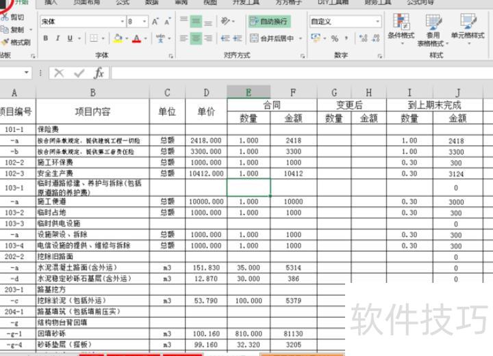Click the Cut (剪切) scissors icon
The width and height of the screenshot is (493, 356).
(x=4, y=17)
